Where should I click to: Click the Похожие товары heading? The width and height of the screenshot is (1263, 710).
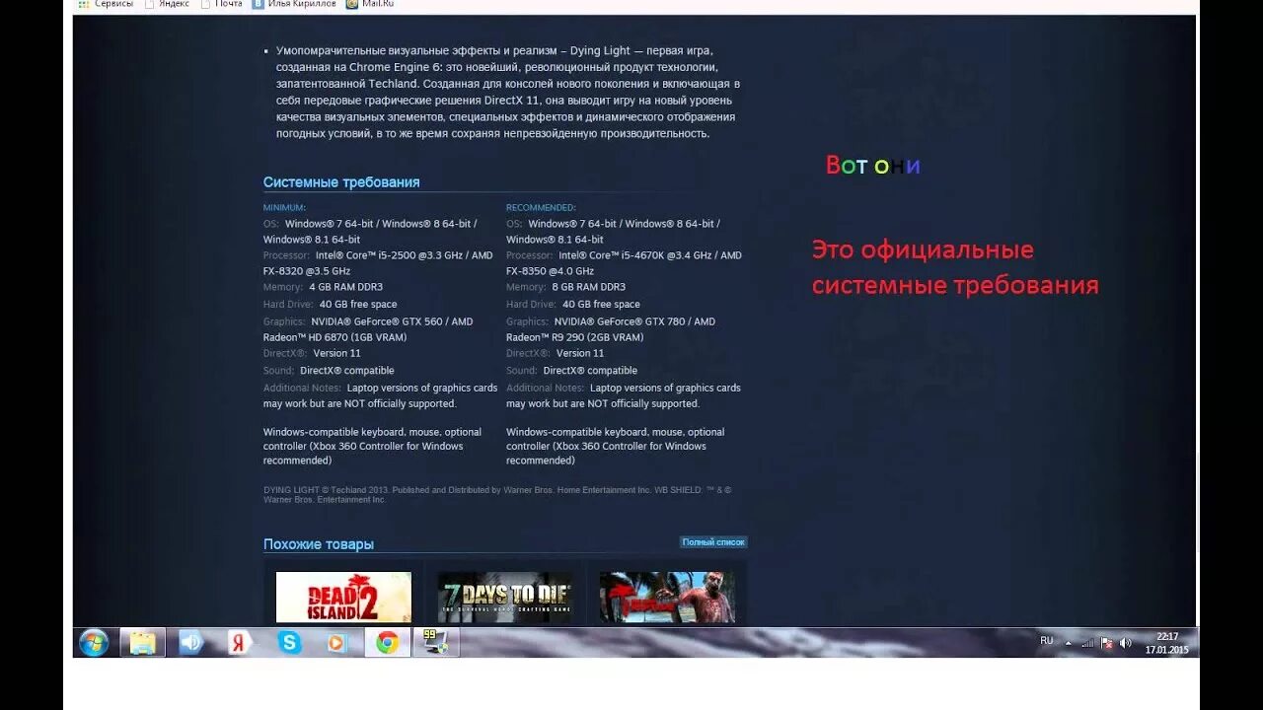pos(319,544)
